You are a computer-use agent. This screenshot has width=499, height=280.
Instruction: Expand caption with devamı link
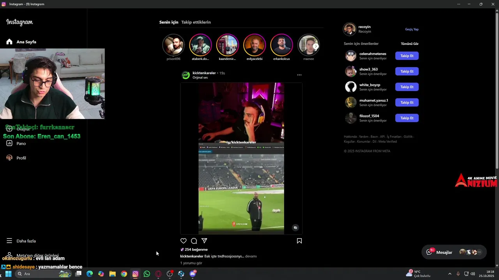[251, 256]
